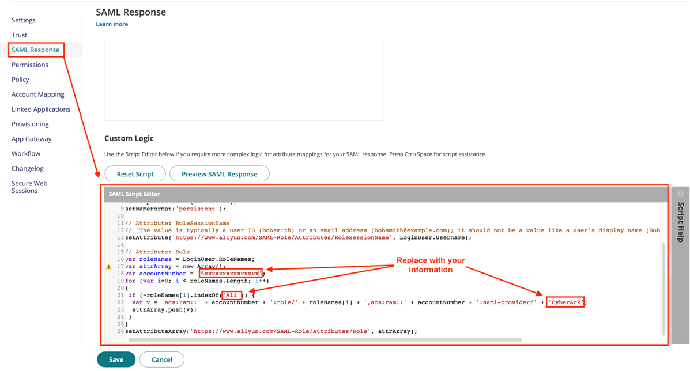
Task: Click the 'var attrArray = new Array()' line
Action: point(176,266)
